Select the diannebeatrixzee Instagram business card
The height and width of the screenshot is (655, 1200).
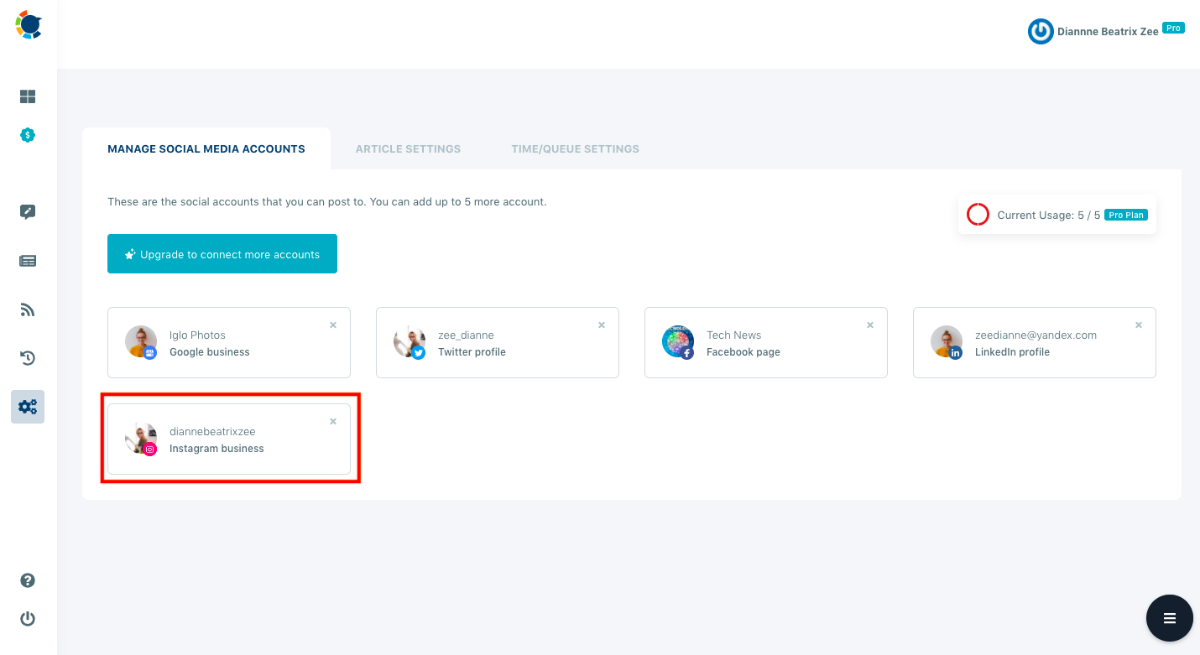229,439
